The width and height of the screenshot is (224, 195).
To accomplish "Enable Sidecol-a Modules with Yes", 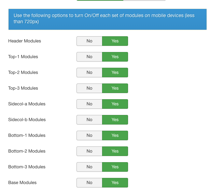I will click(x=115, y=104).
